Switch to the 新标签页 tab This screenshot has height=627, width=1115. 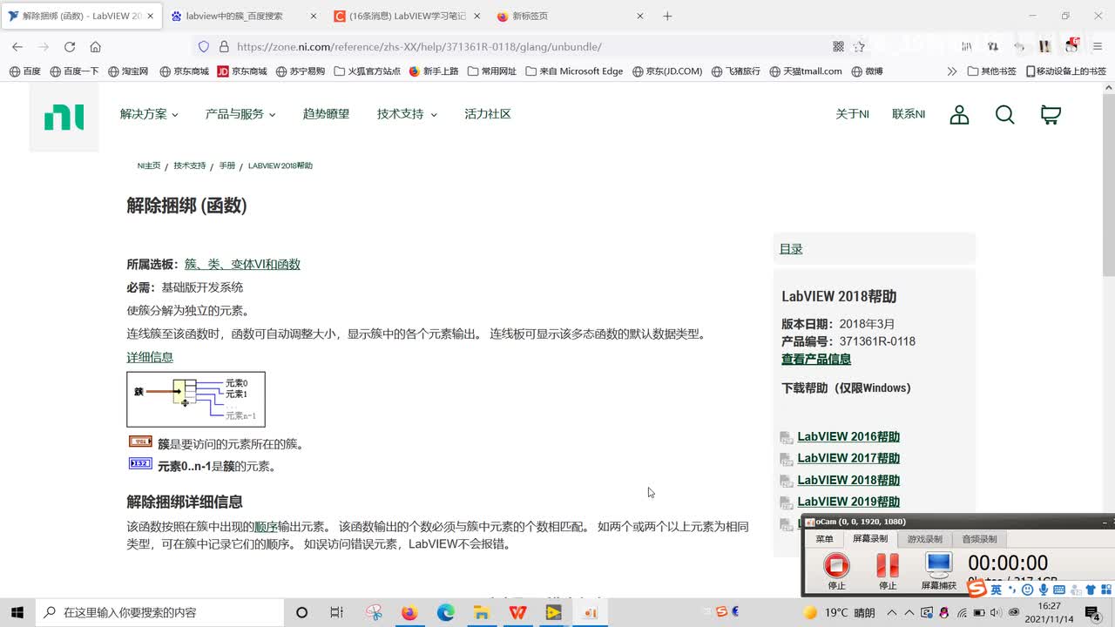(571, 16)
